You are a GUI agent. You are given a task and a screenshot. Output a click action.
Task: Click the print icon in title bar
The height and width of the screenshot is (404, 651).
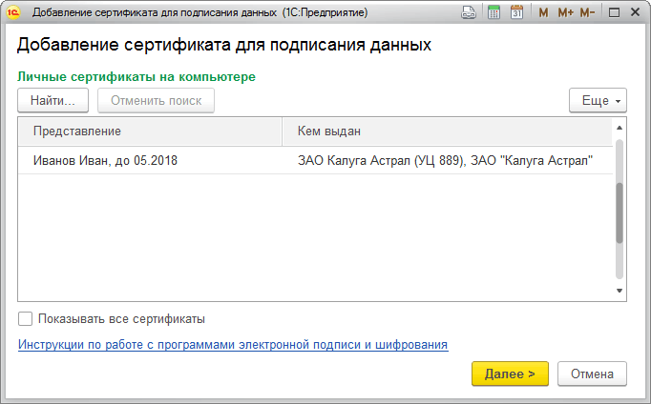coord(469,13)
